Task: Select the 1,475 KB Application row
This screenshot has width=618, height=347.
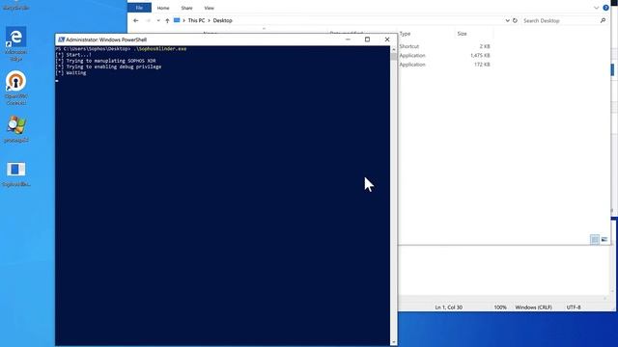Action: click(444, 56)
